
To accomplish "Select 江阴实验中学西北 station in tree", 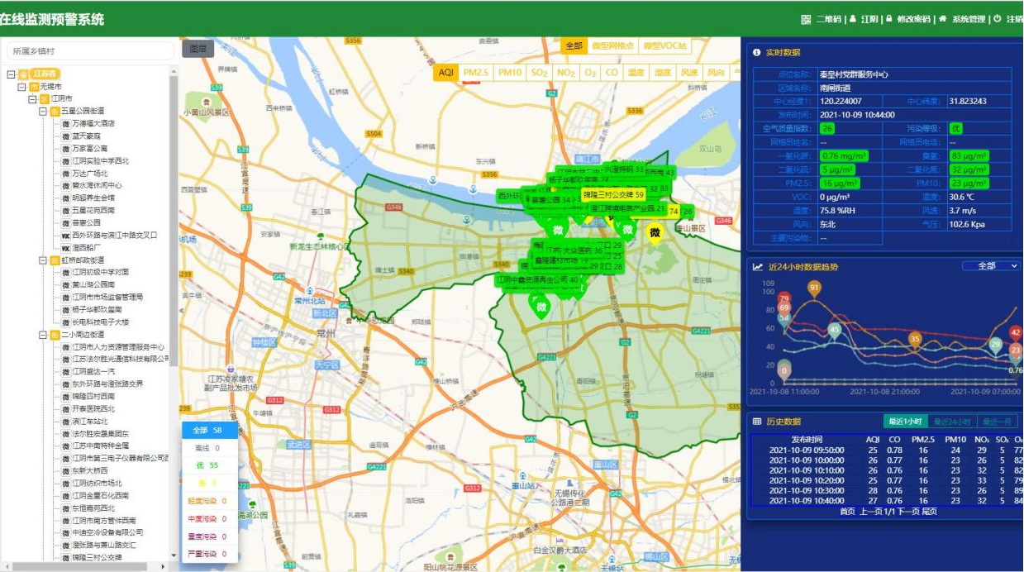I will [x=100, y=160].
